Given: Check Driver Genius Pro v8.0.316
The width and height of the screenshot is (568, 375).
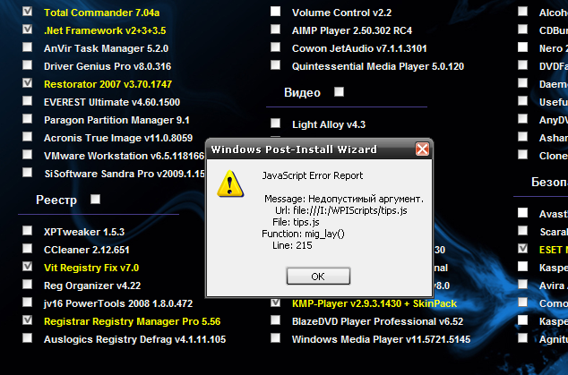Looking at the screenshot, I should (27, 65).
